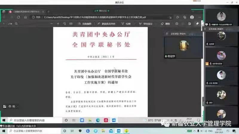Zoom in the PDF with plus button
239x134 pixels.
tap(58, 24)
